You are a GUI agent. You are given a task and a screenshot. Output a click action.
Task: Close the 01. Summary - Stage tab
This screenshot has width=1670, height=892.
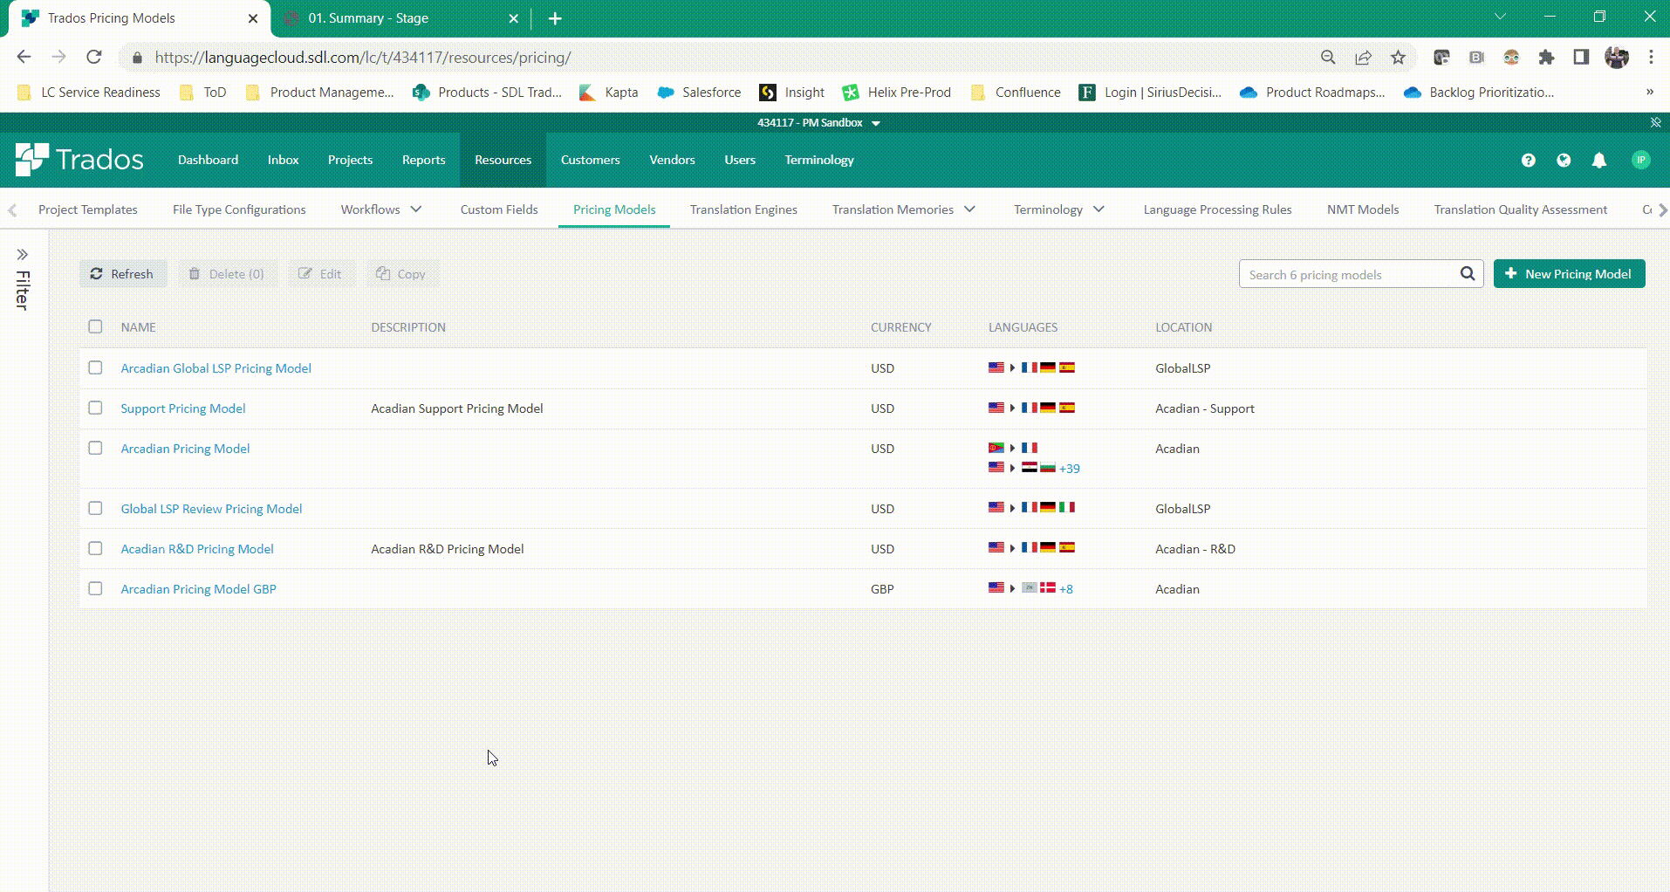514,18
